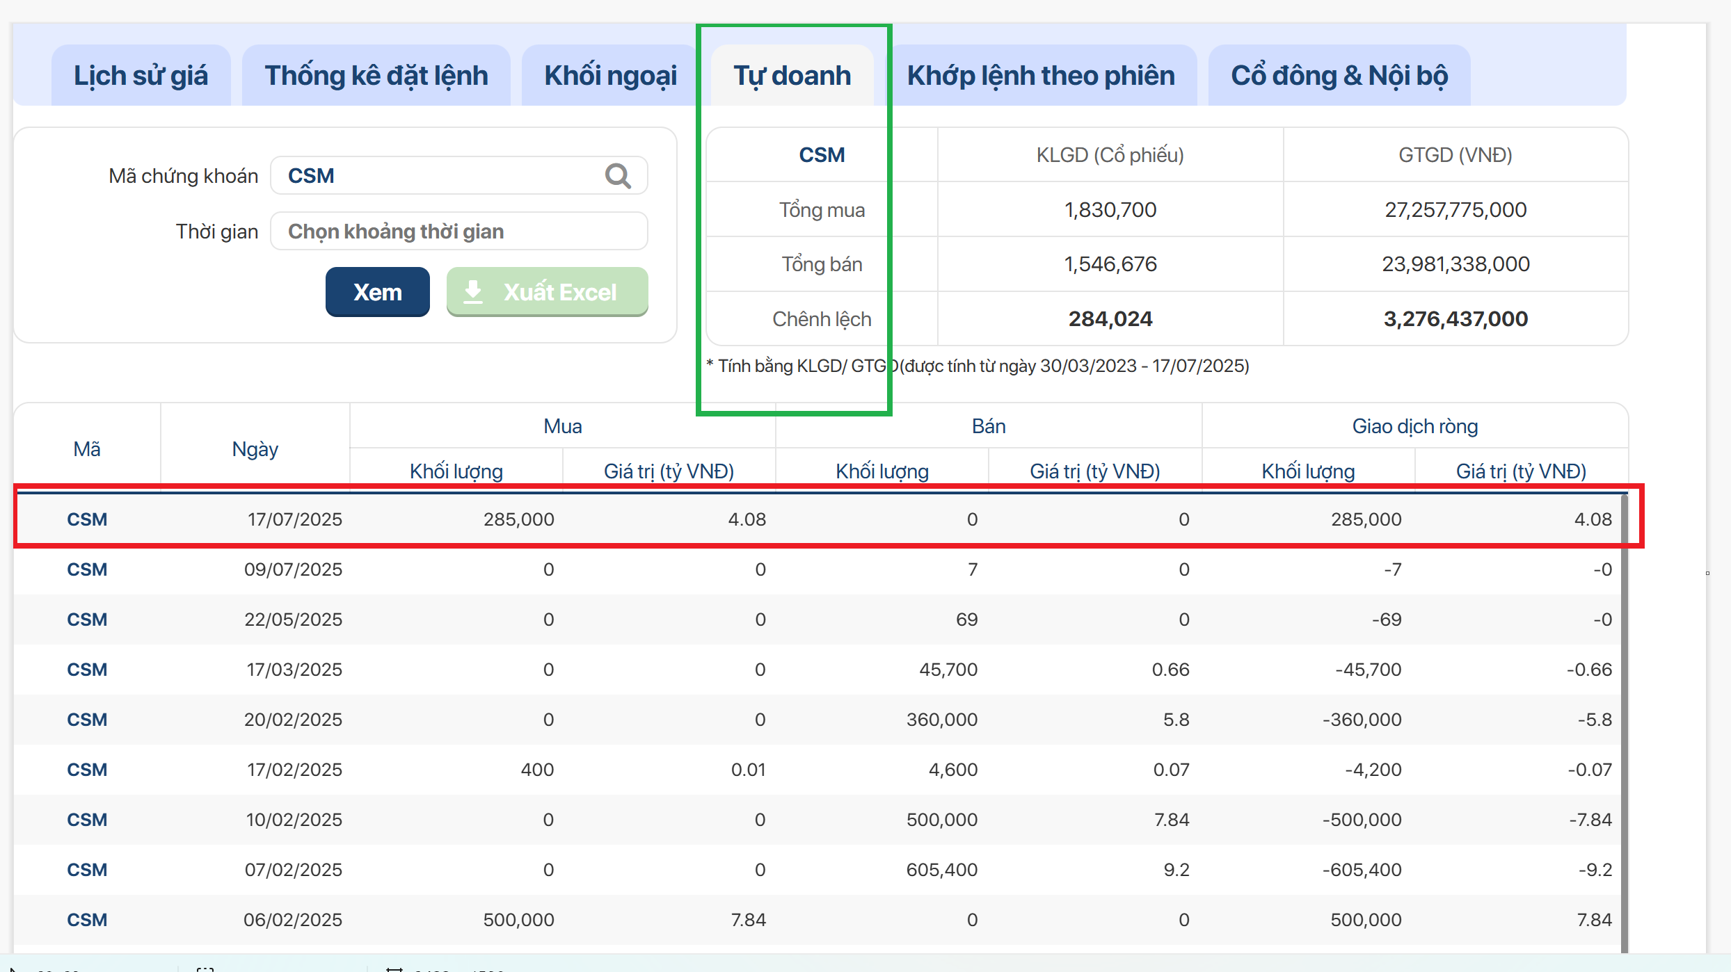
Task: Click the table's vertical scrollbar
Action: (x=1625, y=723)
